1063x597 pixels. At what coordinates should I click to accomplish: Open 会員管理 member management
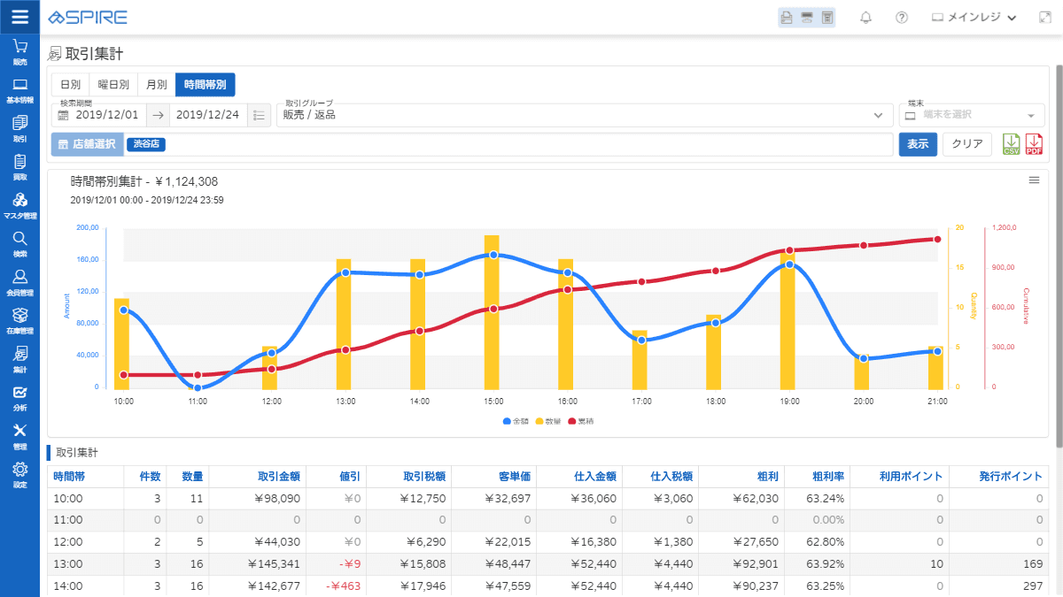point(19,281)
